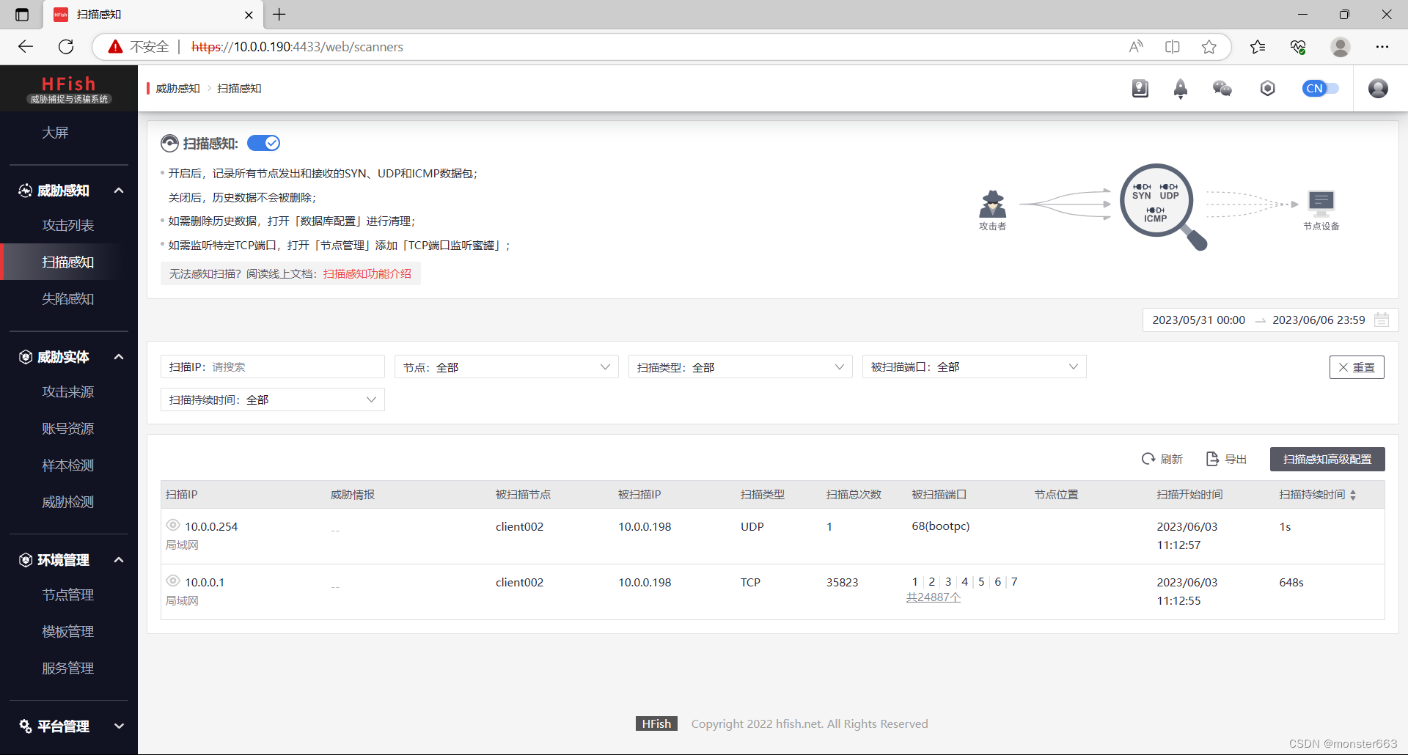Viewport: 1408px width, 755px height.
Task: Open 攻击来源 in the sidebar
Action: click(x=68, y=391)
